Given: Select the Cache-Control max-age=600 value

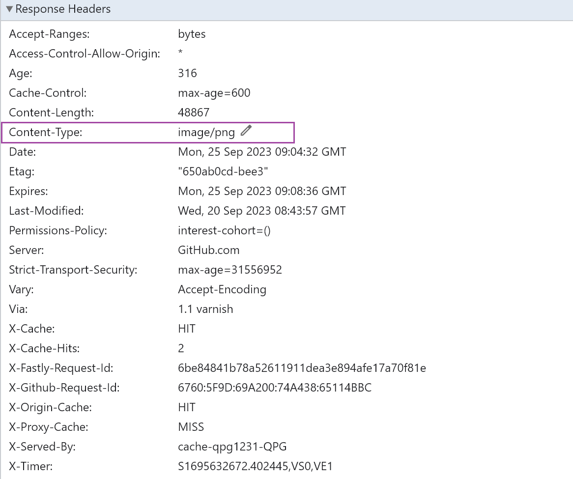Looking at the screenshot, I should [214, 93].
